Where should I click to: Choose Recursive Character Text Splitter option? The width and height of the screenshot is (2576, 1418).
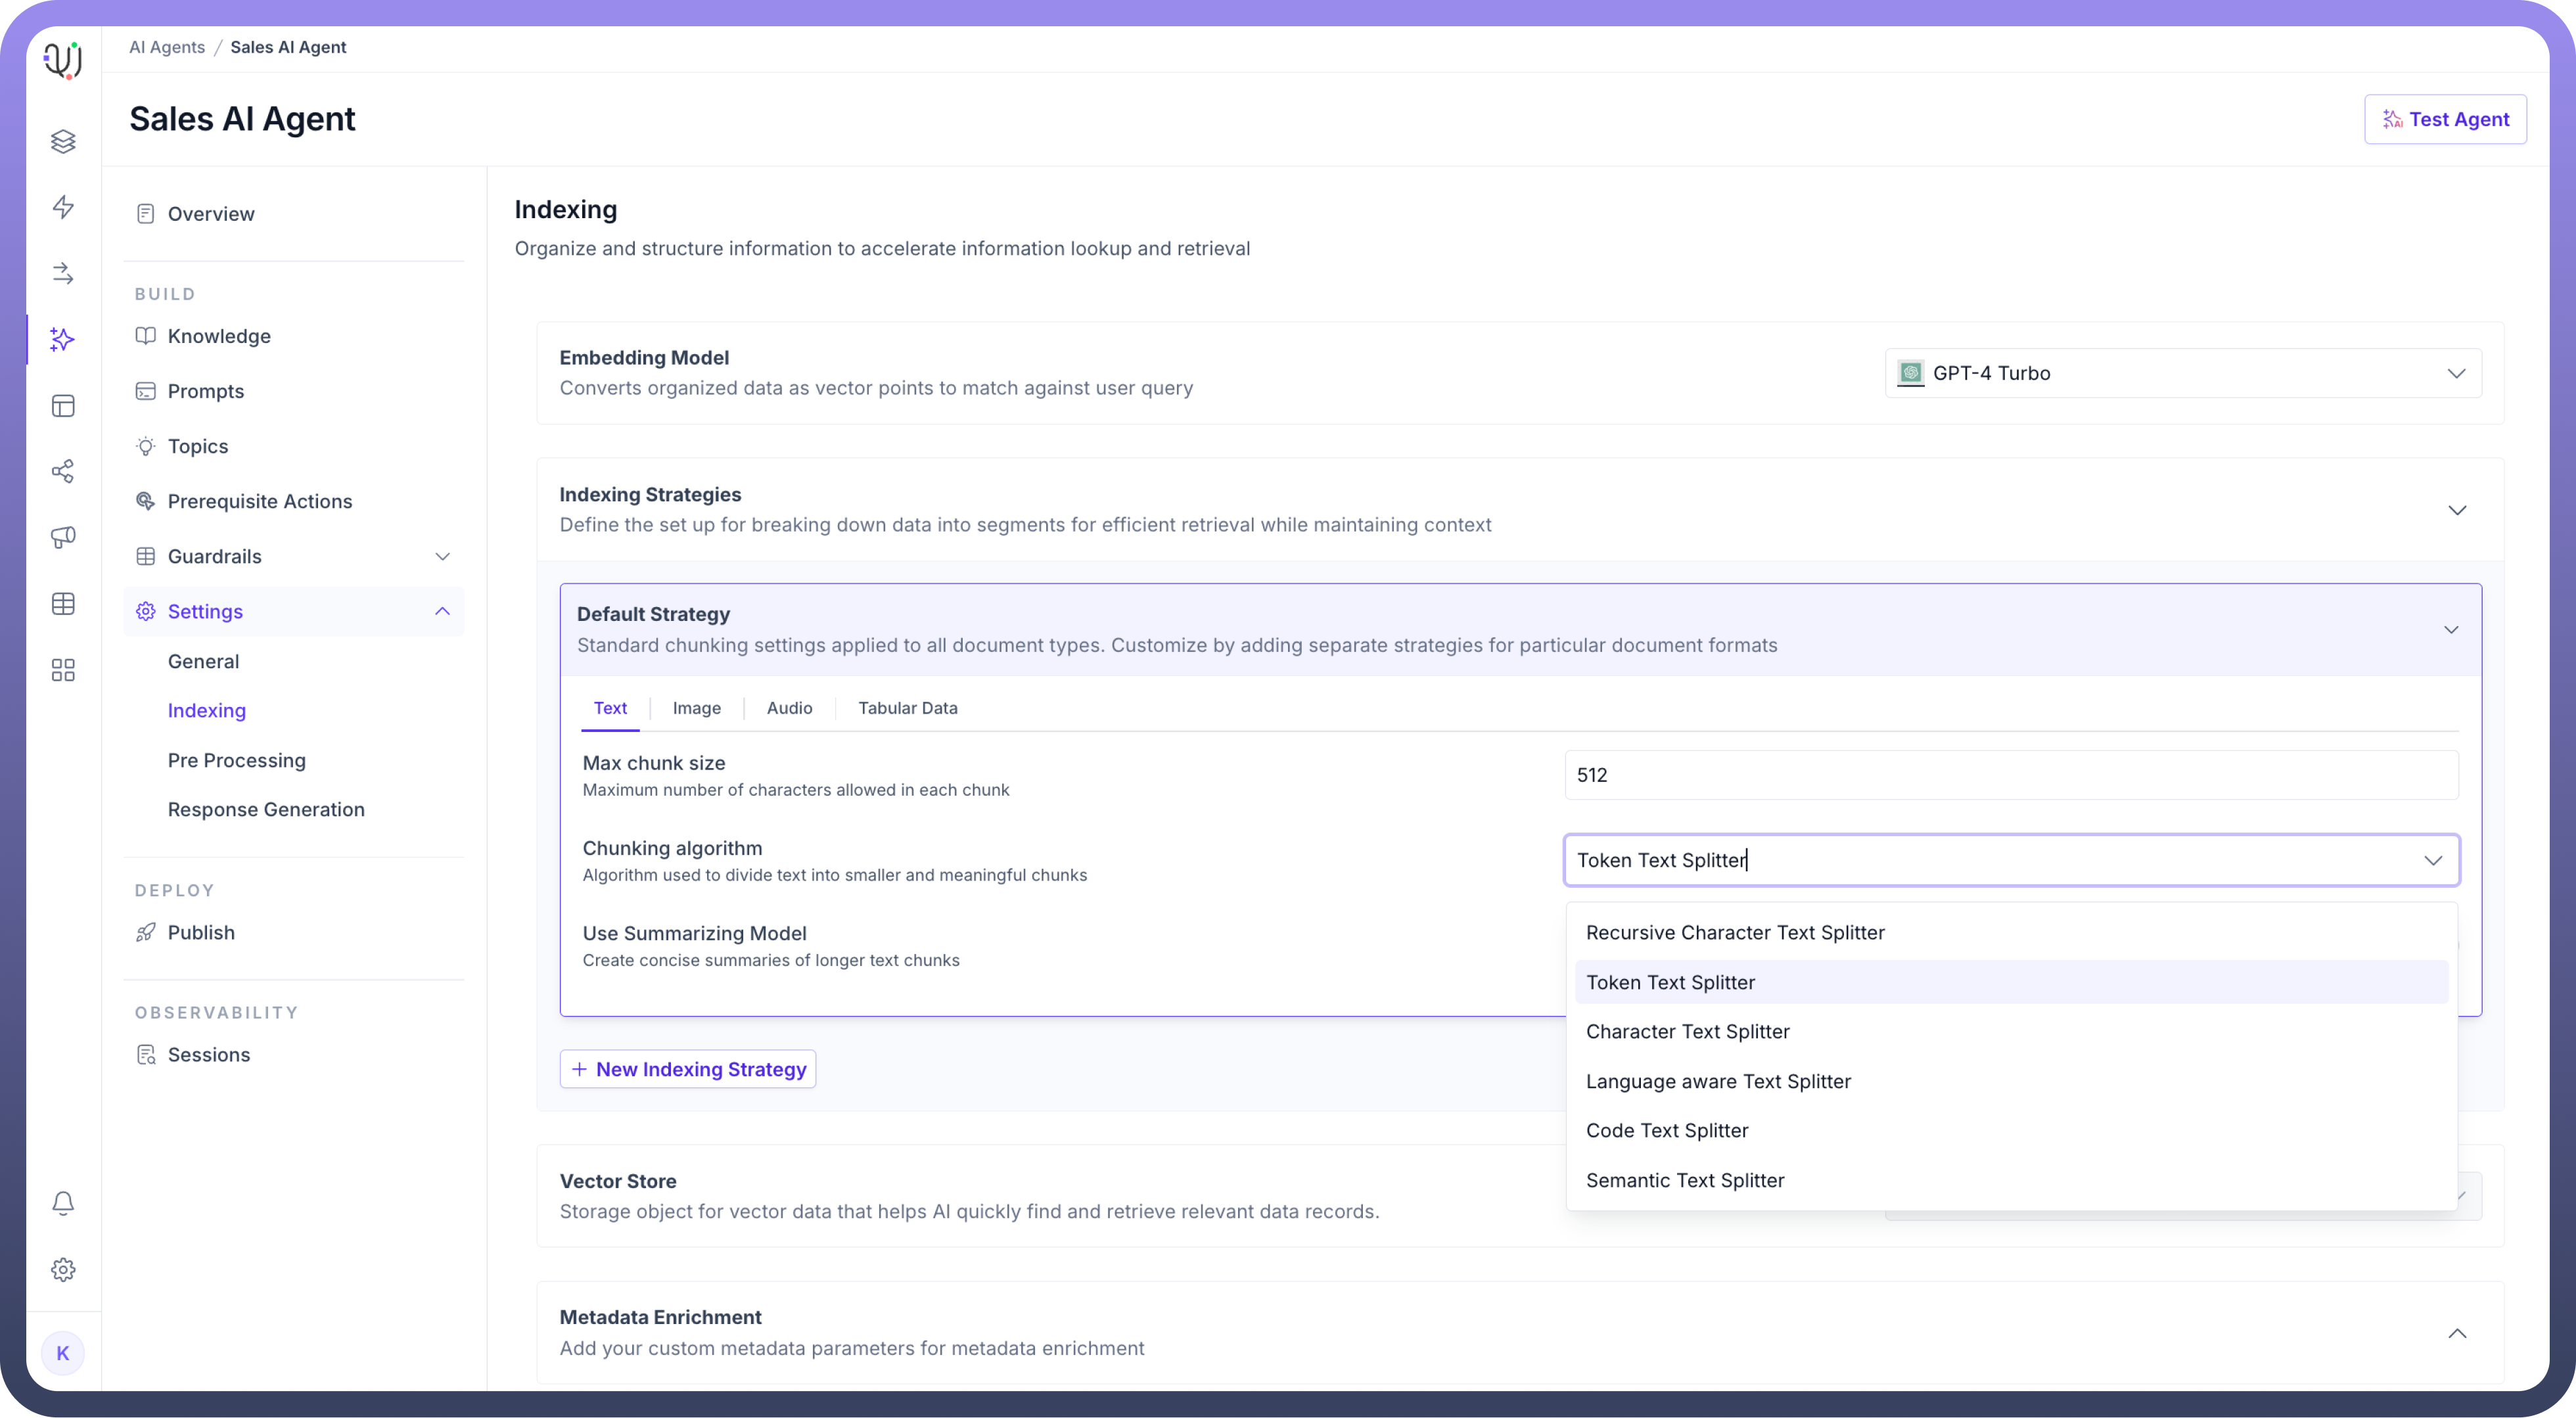(x=1735, y=932)
